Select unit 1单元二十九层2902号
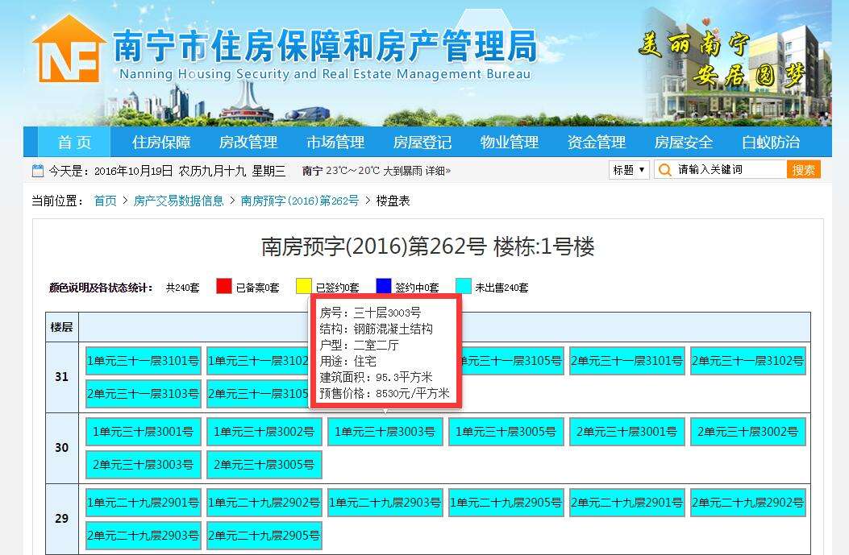 pos(264,503)
